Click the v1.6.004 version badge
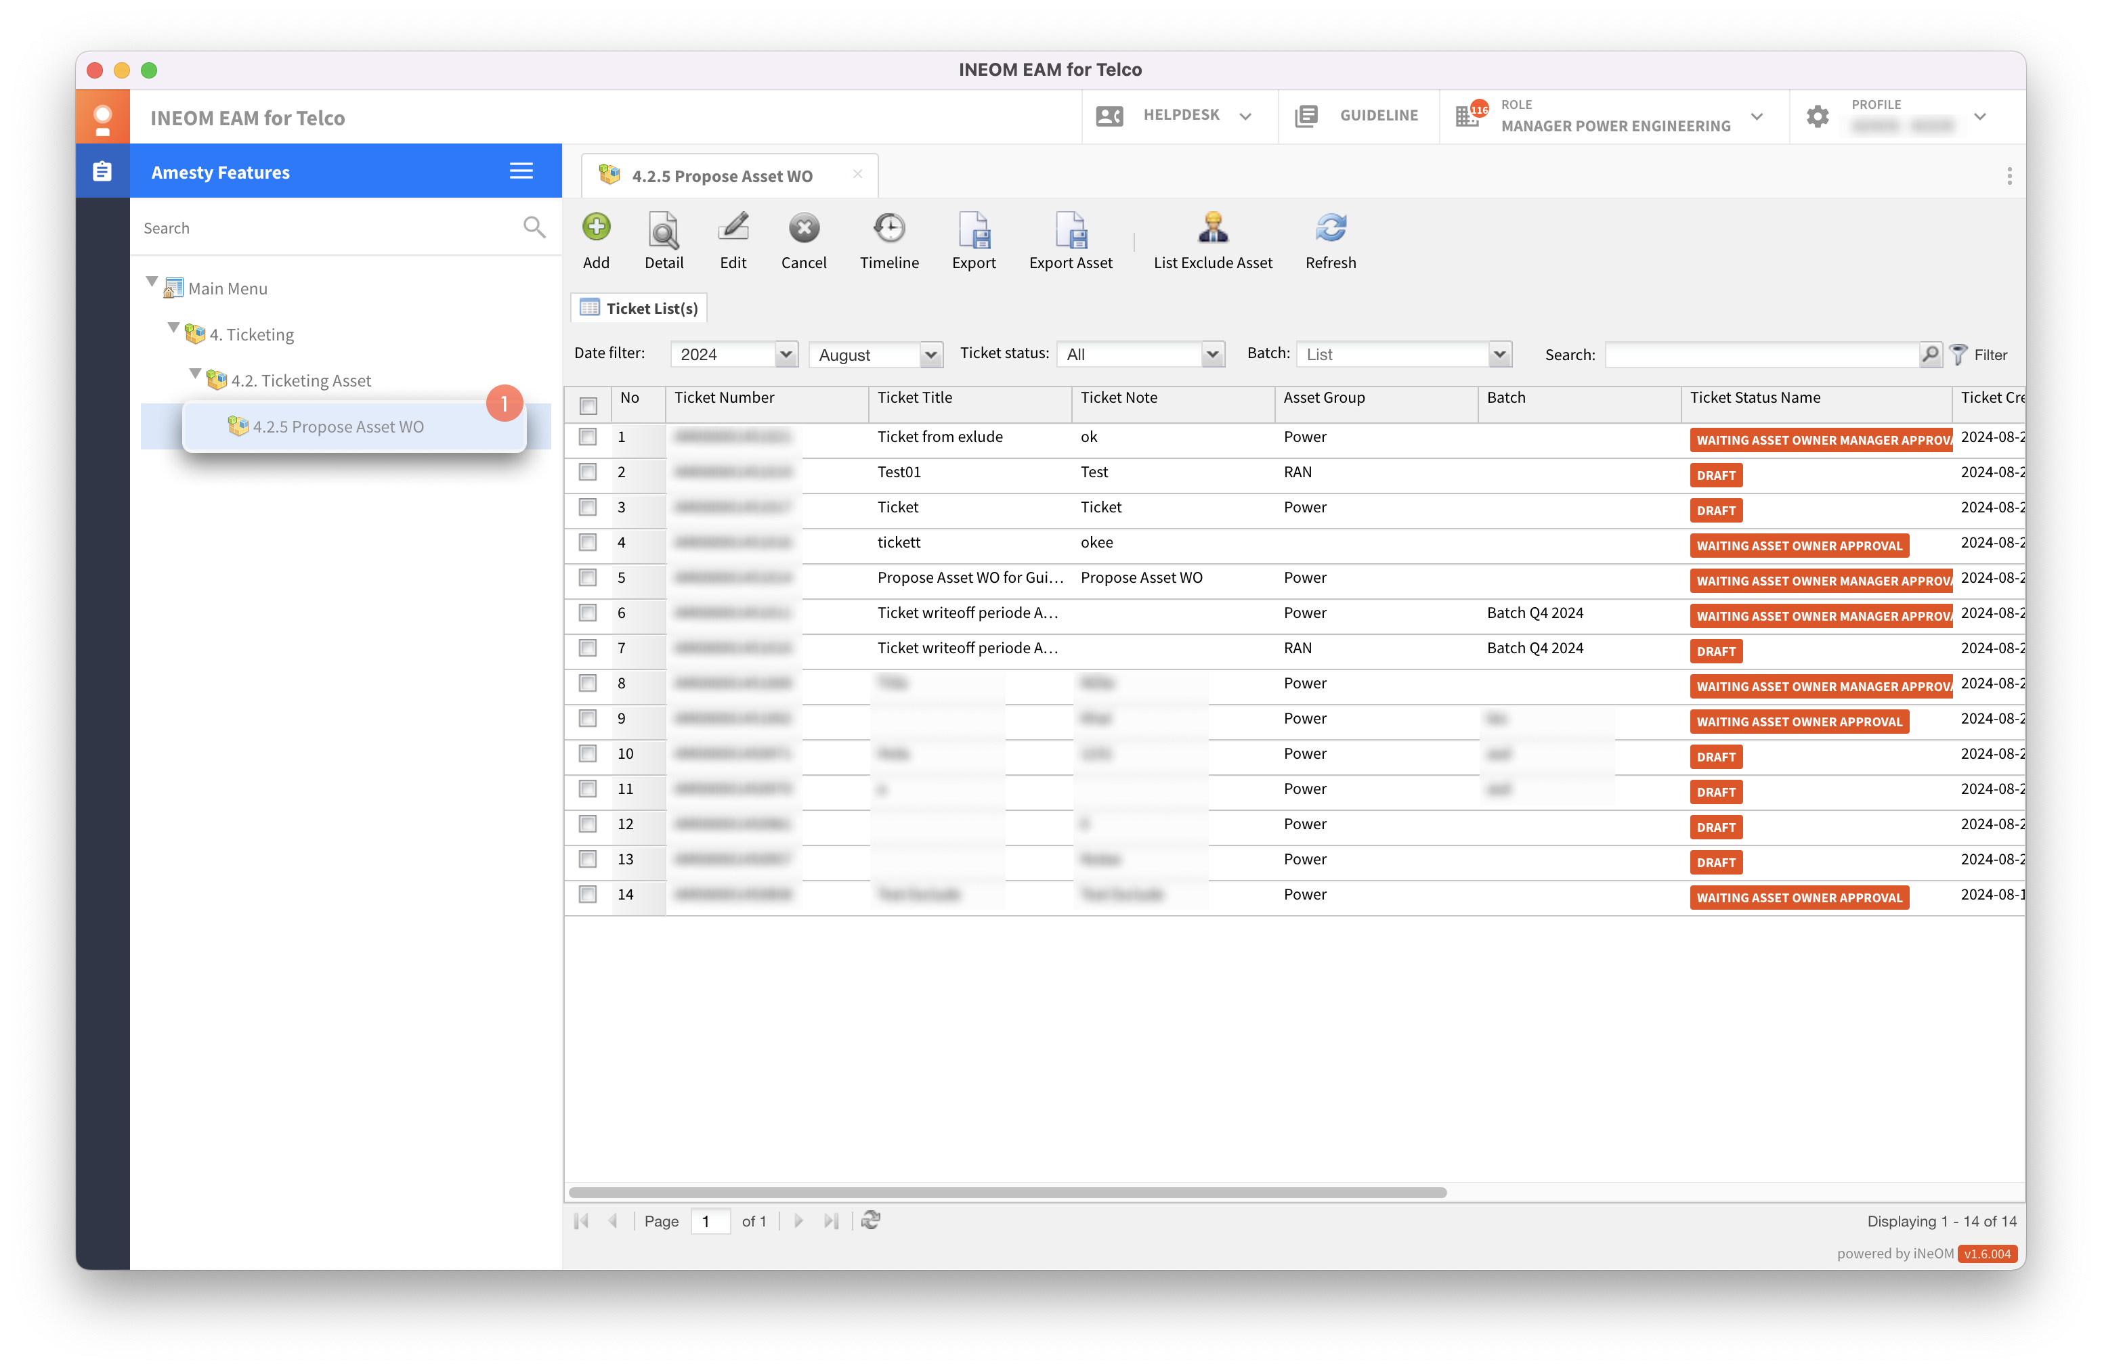Screen dimensions: 2102x1370 click(x=1987, y=1254)
